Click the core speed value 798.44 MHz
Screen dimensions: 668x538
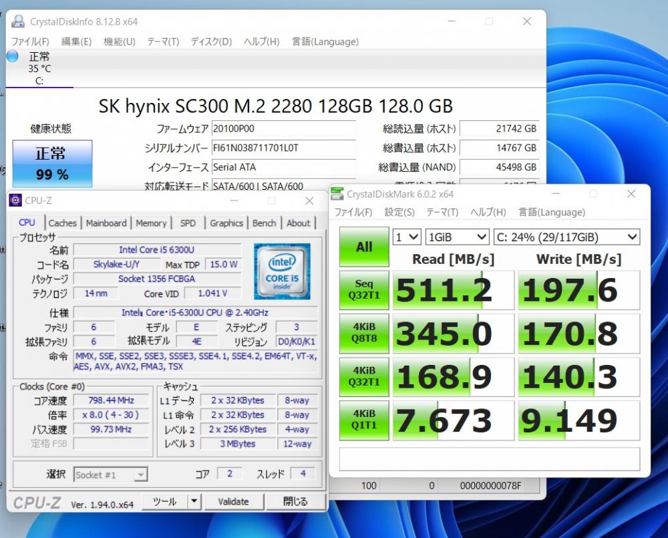111,400
